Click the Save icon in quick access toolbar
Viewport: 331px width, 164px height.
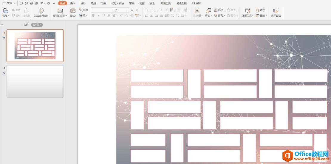[x=21, y=3]
